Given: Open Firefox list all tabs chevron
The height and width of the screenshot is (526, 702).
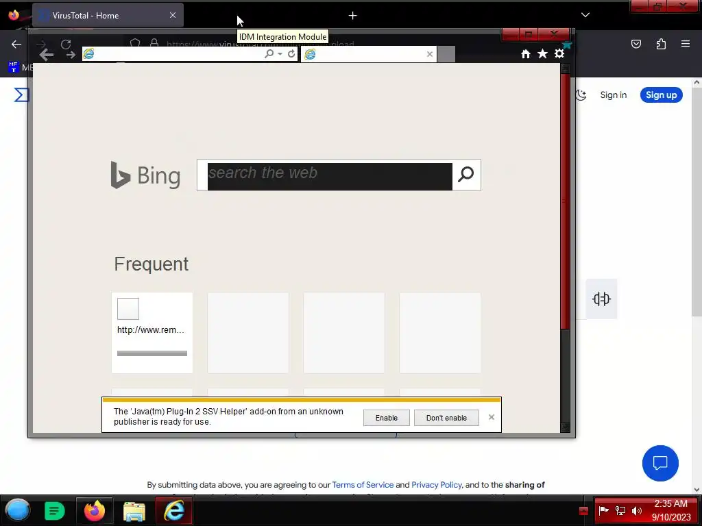Looking at the screenshot, I should point(585,15).
